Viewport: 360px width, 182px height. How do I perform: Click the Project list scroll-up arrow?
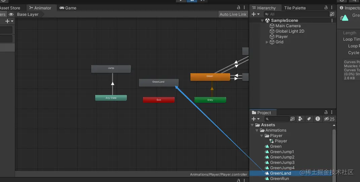tap(334, 125)
